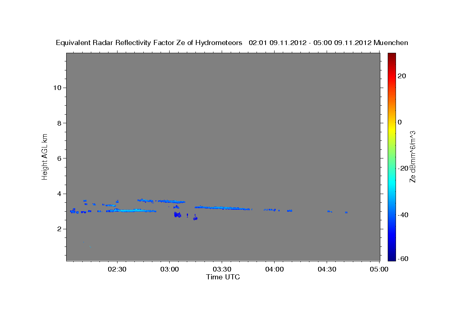The image size is (470, 313).
Task: Click the '05:00' time tick label
Action: tap(379, 270)
